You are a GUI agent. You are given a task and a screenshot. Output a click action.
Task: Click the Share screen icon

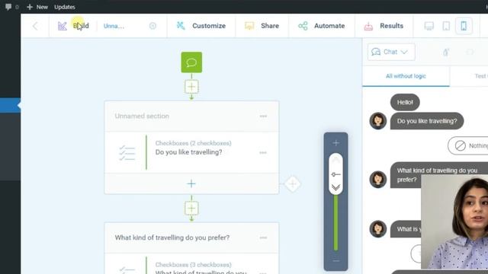click(249, 26)
